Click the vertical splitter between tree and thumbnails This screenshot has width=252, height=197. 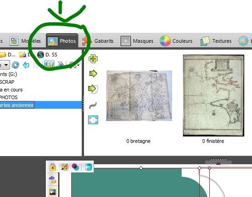(83, 103)
